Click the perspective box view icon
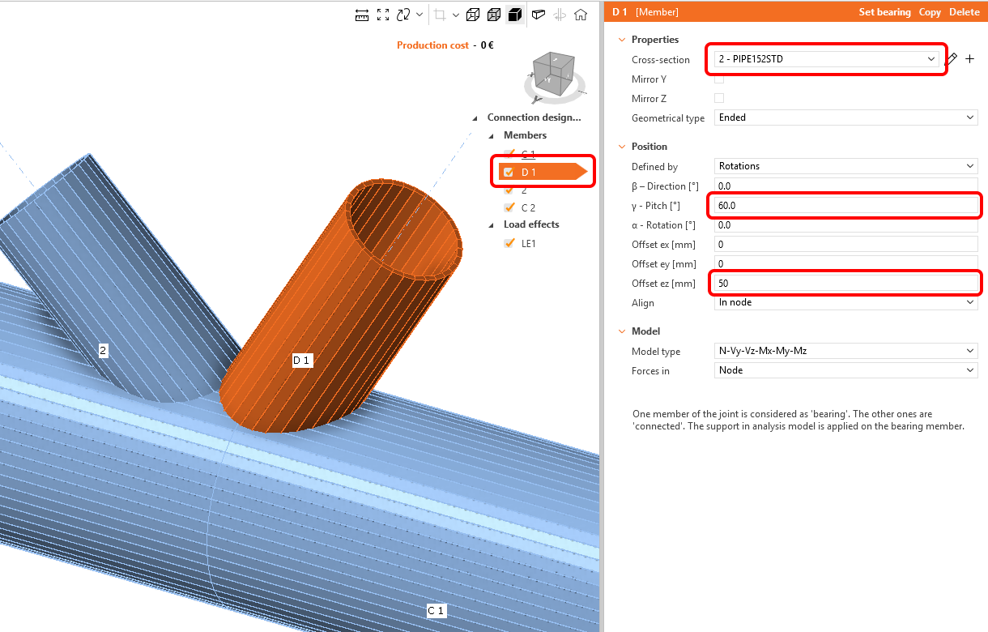 [x=539, y=15]
